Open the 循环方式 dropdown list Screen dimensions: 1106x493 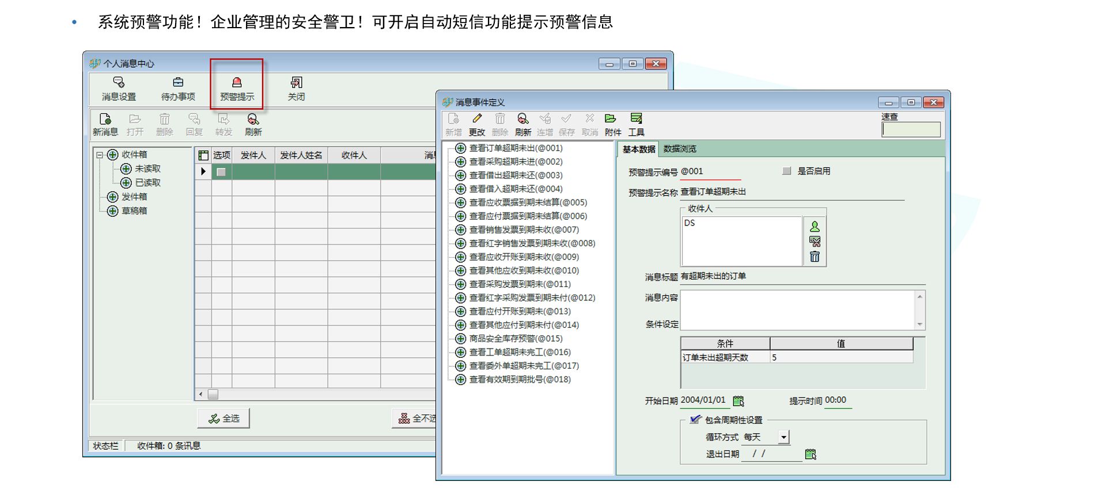tap(783, 437)
